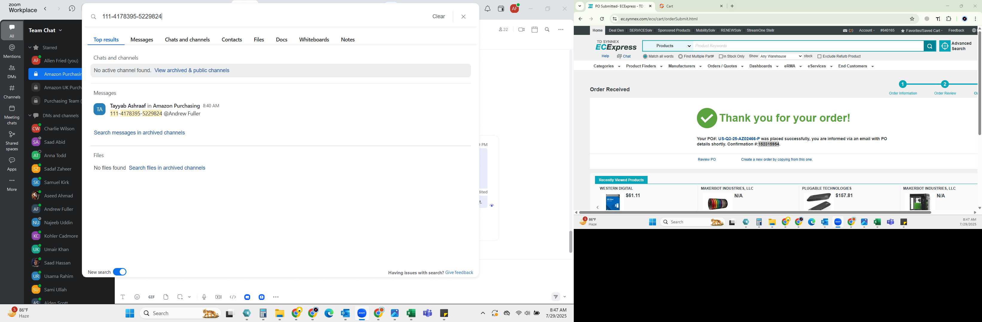Viewport: 982px width, 322px height.
Task: Open Shared spaces in Zoom sidebar
Action: click(12, 141)
